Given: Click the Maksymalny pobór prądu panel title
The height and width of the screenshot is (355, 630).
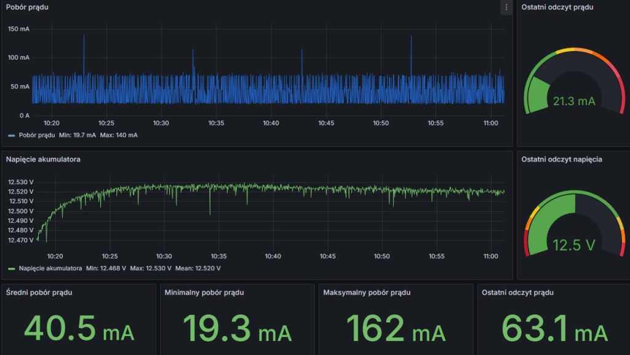Looking at the screenshot, I should (367, 292).
